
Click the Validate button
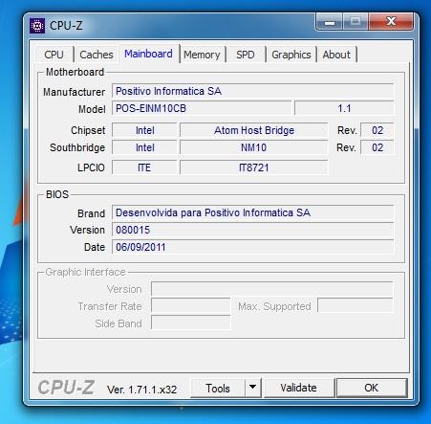(299, 388)
